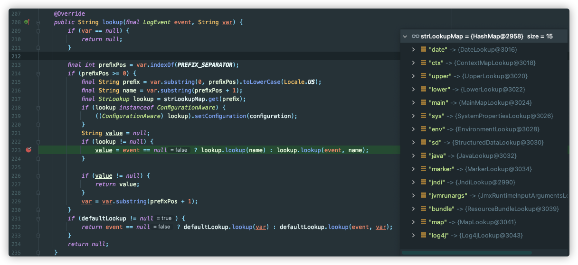578x265 pixels.
Task: Collapse the fold marker on line 222
Action: pos(38,141)
